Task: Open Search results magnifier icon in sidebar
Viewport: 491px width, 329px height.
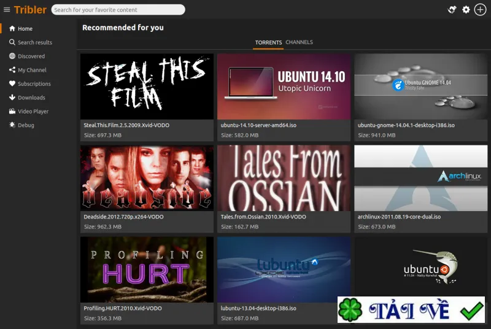Action: pos(12,42)
